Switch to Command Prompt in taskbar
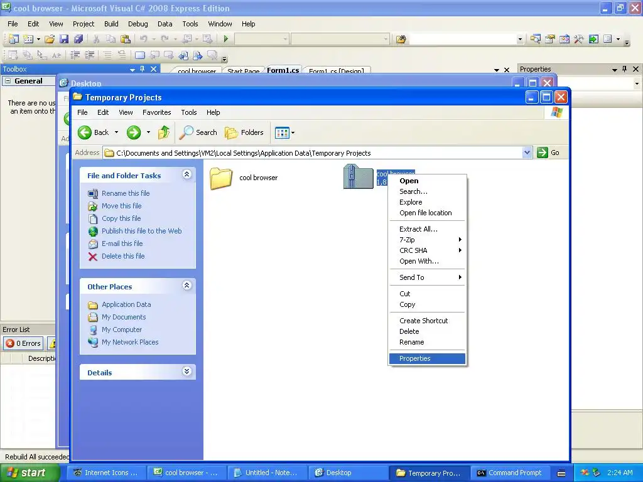This screenshot has height=482, width=643. click(x=509, y=473)
